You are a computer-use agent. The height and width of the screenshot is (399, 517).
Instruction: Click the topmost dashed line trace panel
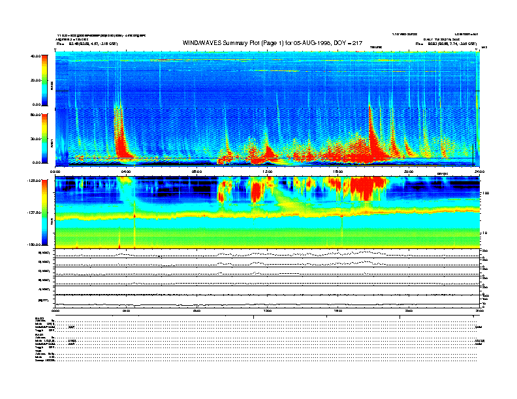pyautogui.click(x=268, y=254)
